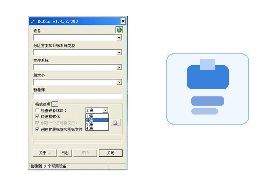Image resolution: width=267 pixels, height=178 pixels.
Task: Toggle the format options advanced arrow
Action: coord(55,104)
